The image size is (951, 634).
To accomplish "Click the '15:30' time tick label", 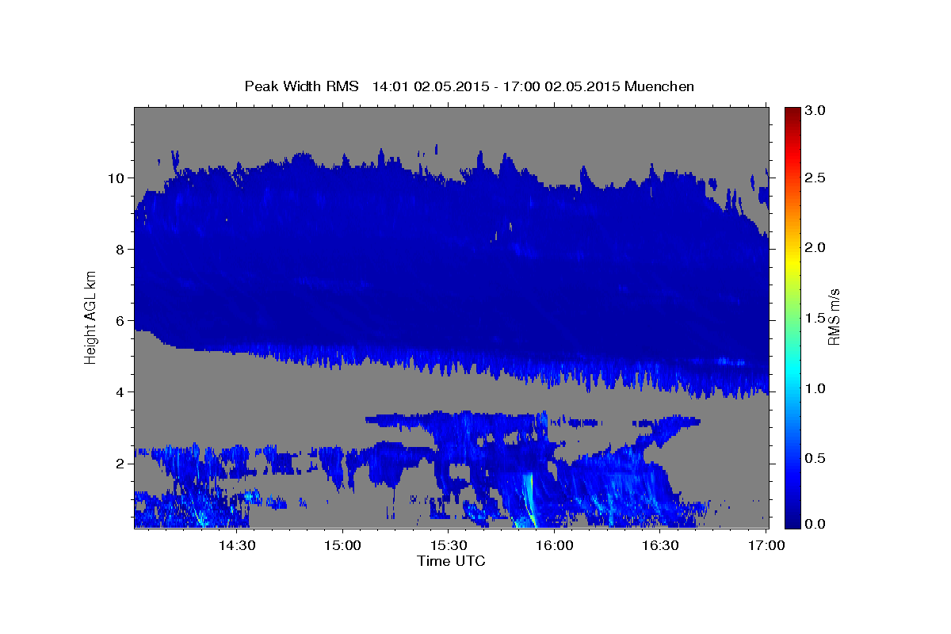I will pos(449,546).
